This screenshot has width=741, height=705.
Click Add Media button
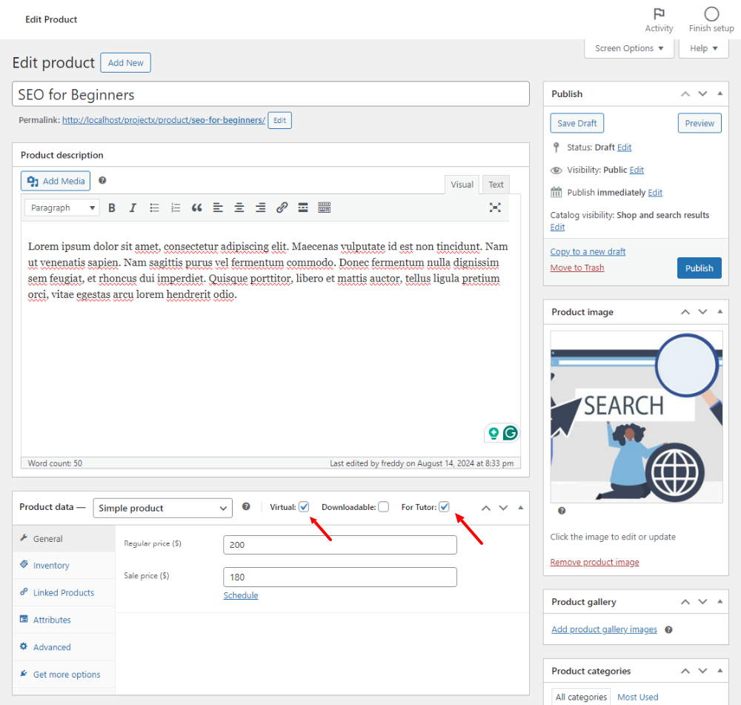[56, 181]
